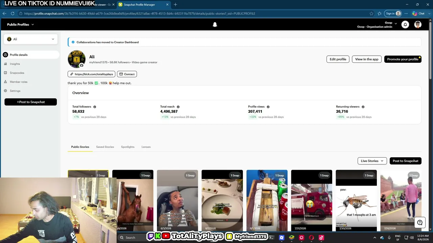
Task: Click the browser address bar URL
Action: (140, 13)
